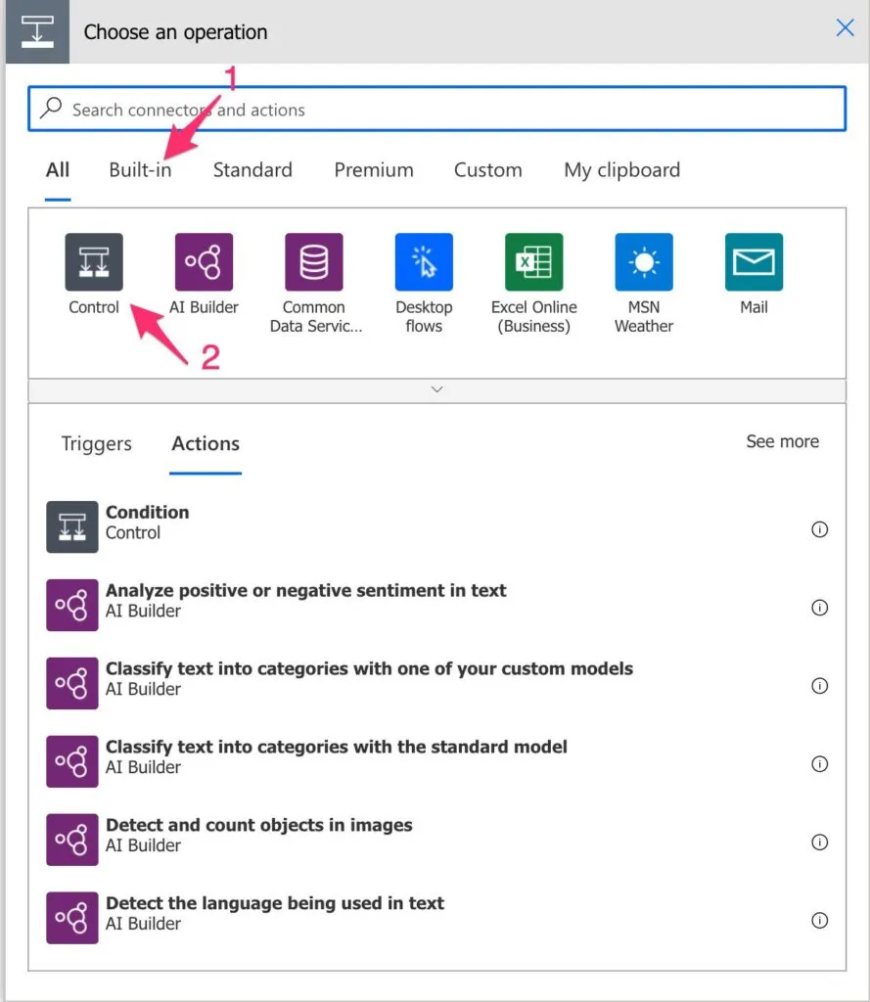The height and width of the screenshot is (1002, 870).
Task: Click the Search connectors and actions field
Action: (436, 110)
